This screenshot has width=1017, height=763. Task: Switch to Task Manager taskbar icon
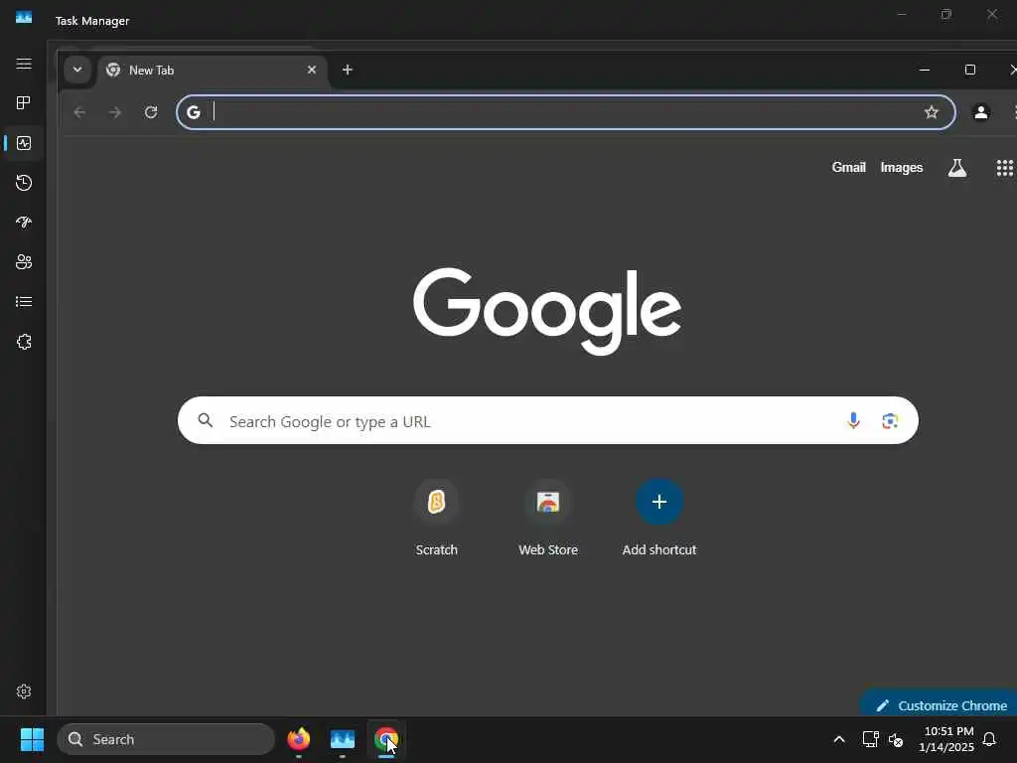[x=343, y=739]
